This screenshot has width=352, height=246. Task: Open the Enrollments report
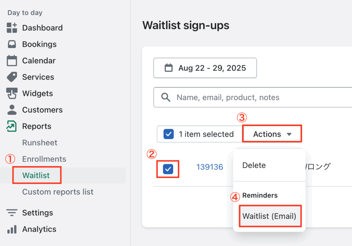pyautogui.click(x=44, y=159)
